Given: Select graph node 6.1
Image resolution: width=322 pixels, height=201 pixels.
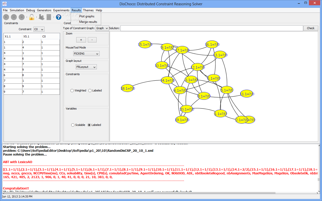Looking at the screenshot, I should click(214, 78).
